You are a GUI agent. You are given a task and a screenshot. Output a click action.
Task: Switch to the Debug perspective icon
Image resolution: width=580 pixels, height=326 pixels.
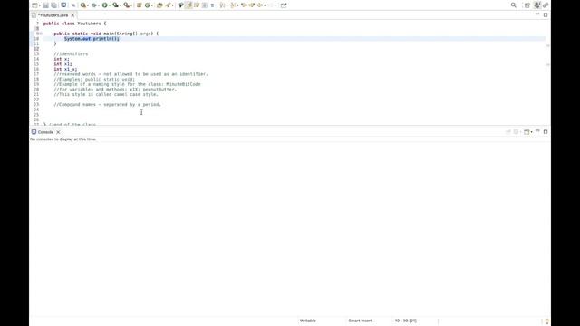[x=546, y=5]
